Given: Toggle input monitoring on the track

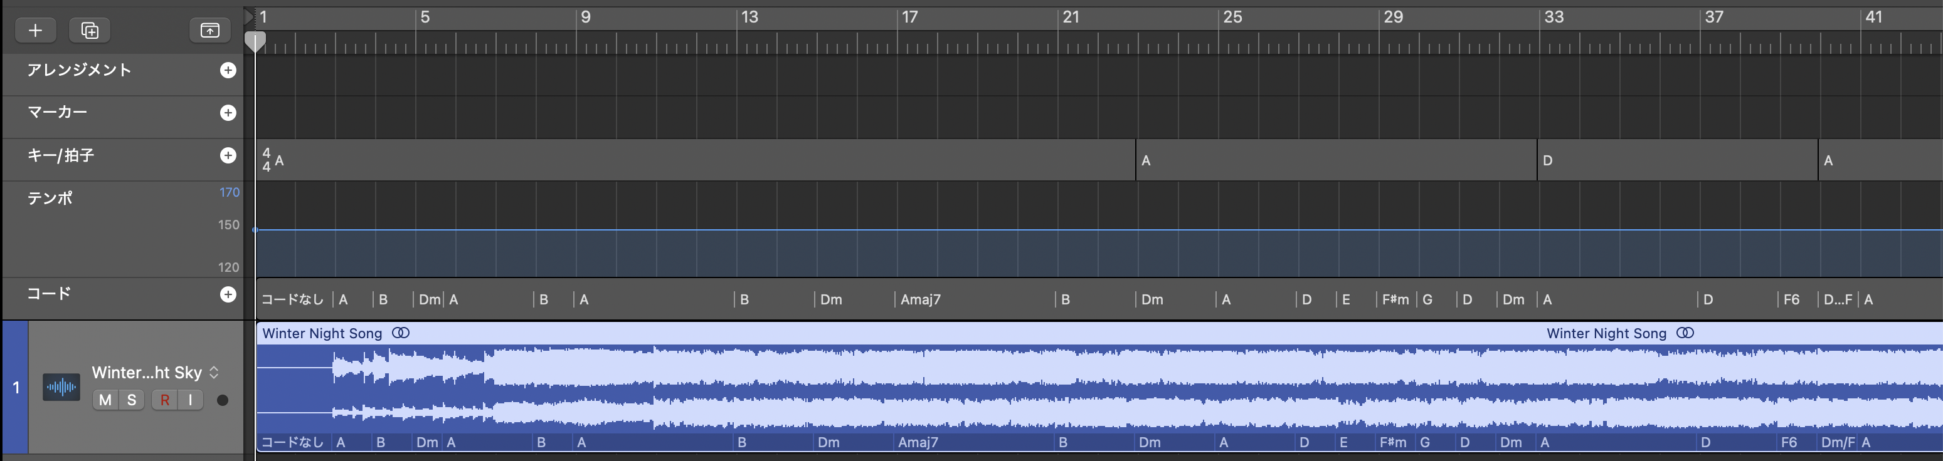Looking at the screenshot, I should pos(190,400).
